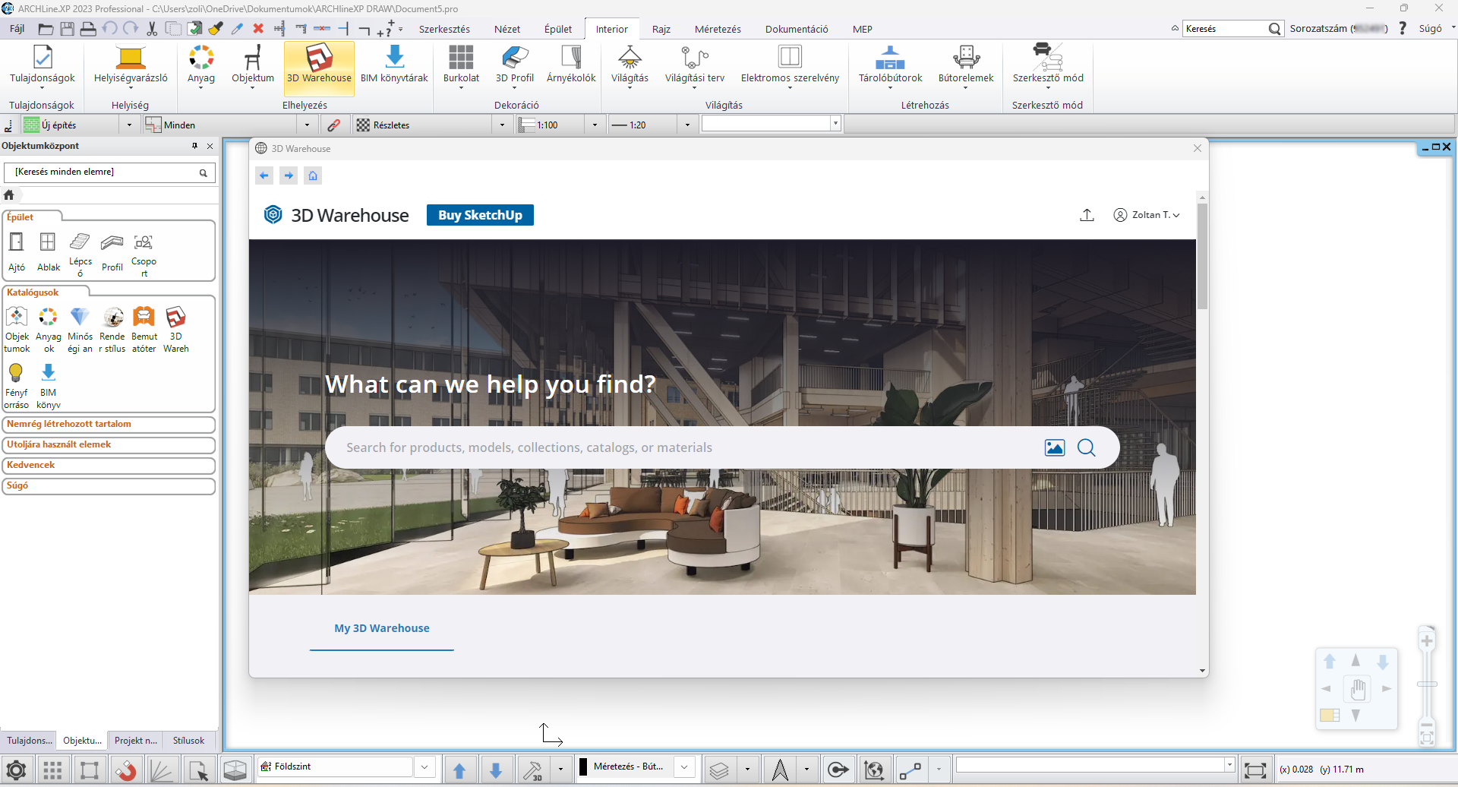Toggle the red link chain icon

pos(333,125)
